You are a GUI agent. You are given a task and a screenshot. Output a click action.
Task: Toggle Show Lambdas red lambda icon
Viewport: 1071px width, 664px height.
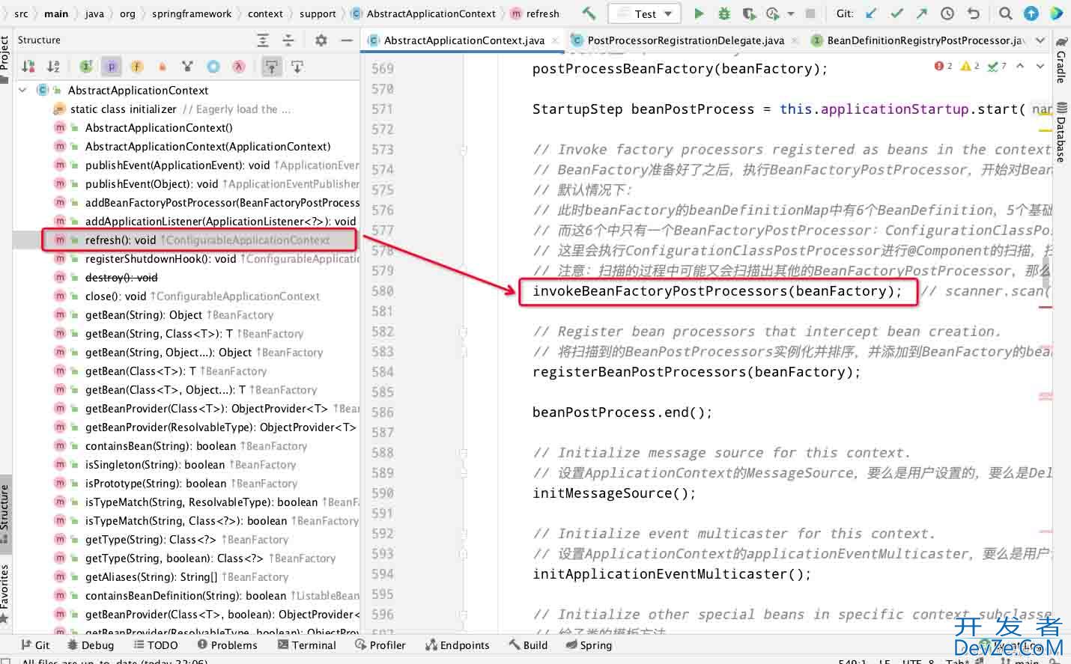tap(239, 67)
